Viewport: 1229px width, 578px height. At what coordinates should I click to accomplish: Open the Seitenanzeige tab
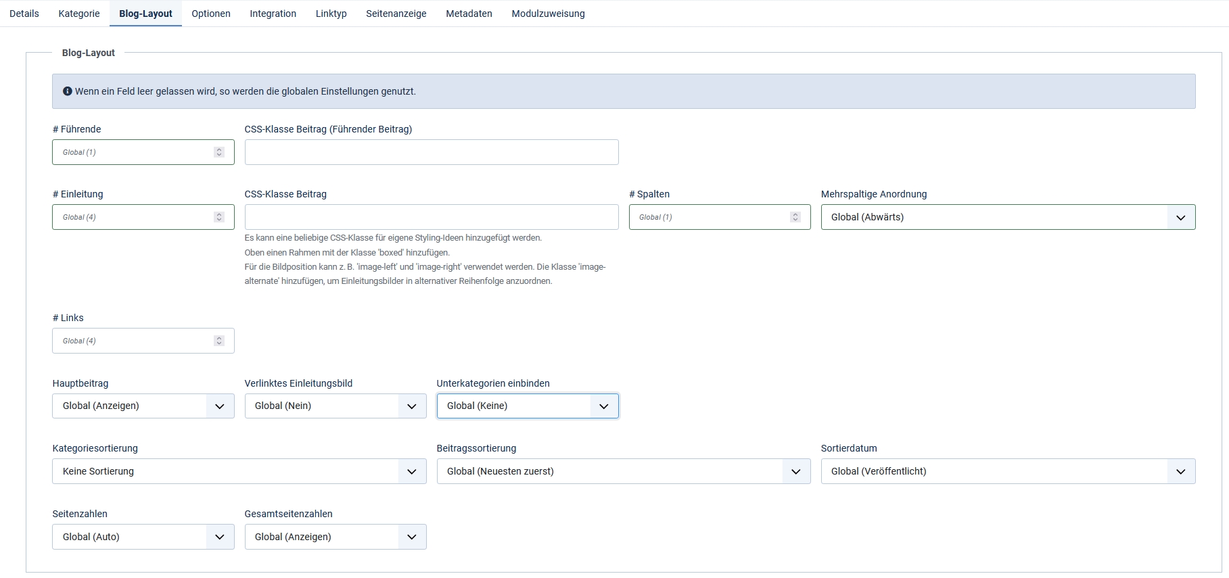coord(396,14)
